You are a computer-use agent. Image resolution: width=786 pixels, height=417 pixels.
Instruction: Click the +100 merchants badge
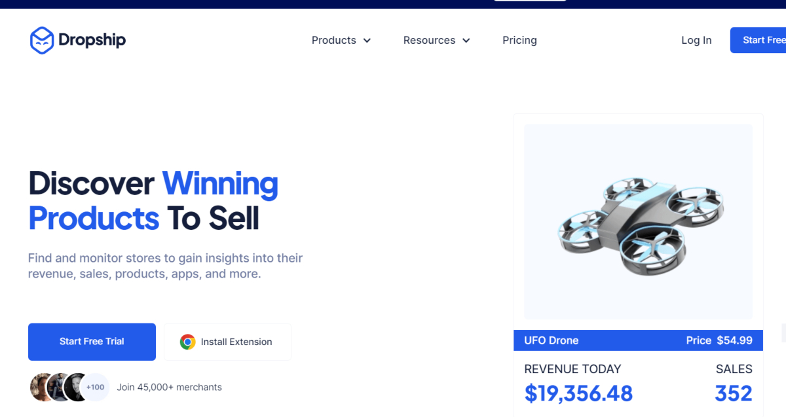point(94,387)
